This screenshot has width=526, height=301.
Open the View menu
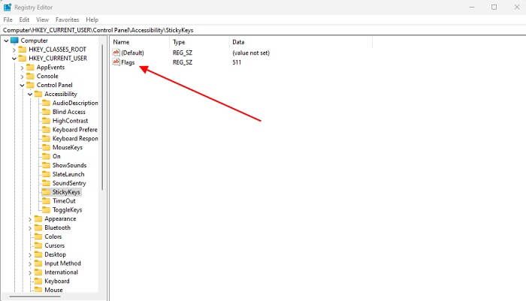click(x=42, y=20)
